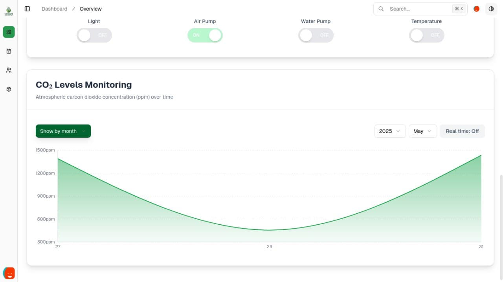The height and width of the screenshot is (282, 503).
Task: Click the orange user avatar in header
Action: [x=476, y=9]
